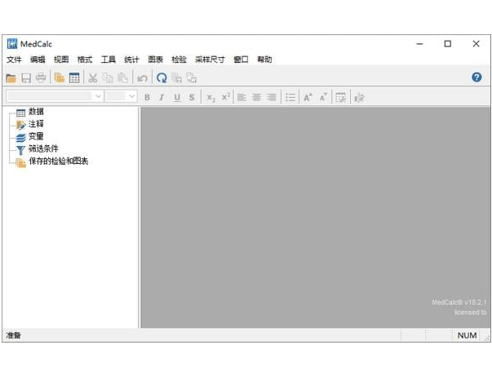This screenshot has height=376, width=492.
Task: Open Help via blue question mark icon
Action: [476, 77]
